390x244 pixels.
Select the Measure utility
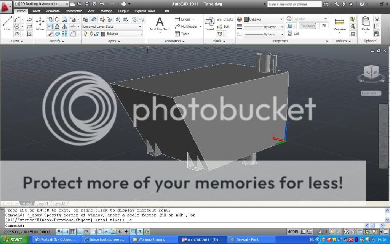pos(339,24)
